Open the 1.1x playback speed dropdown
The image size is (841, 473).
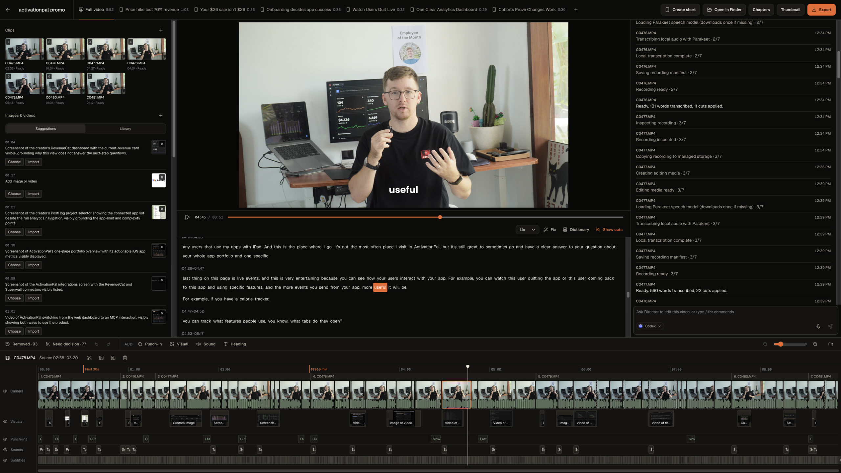(x=527, y=230)
